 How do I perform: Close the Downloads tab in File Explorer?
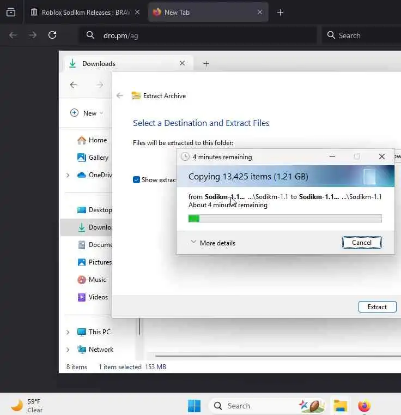tap(183, 63)
